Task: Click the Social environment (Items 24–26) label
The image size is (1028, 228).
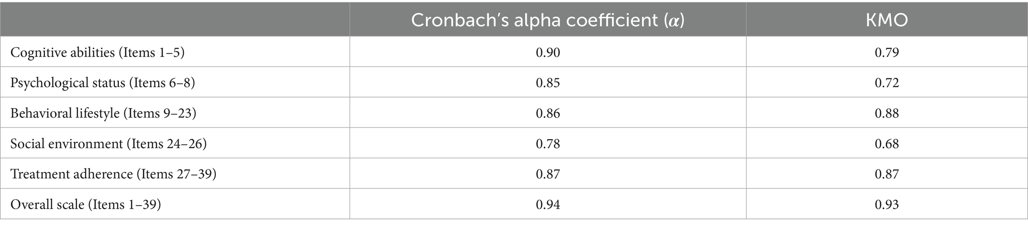Action: (108, 144)
